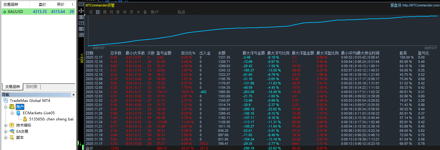Click the four-arrow move icon
Viewport: 440px width, 150px height.
[x=81, y=11]
